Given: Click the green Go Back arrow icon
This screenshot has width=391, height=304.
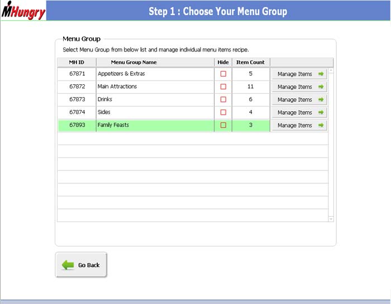Looking at the screenshot, I should coord(68,265).
